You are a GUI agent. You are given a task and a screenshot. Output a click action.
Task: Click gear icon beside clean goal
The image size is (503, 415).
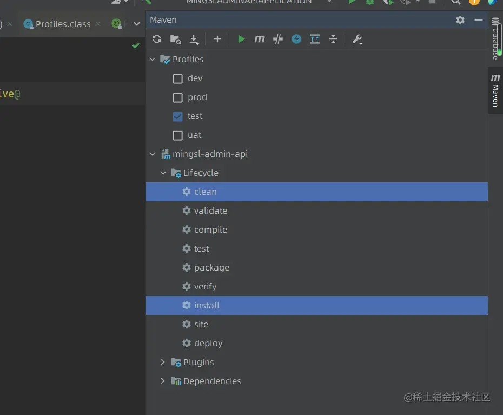(187, 192)
